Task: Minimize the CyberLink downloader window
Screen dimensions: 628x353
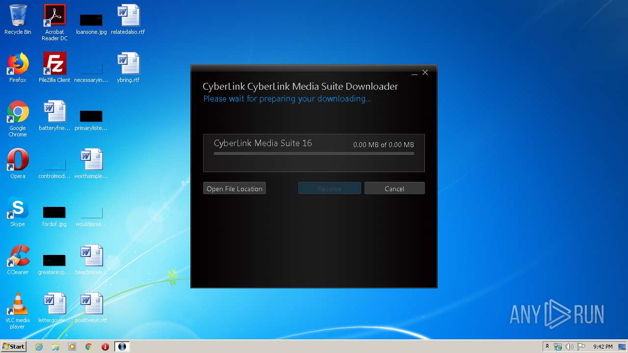Action: (415, 73)
